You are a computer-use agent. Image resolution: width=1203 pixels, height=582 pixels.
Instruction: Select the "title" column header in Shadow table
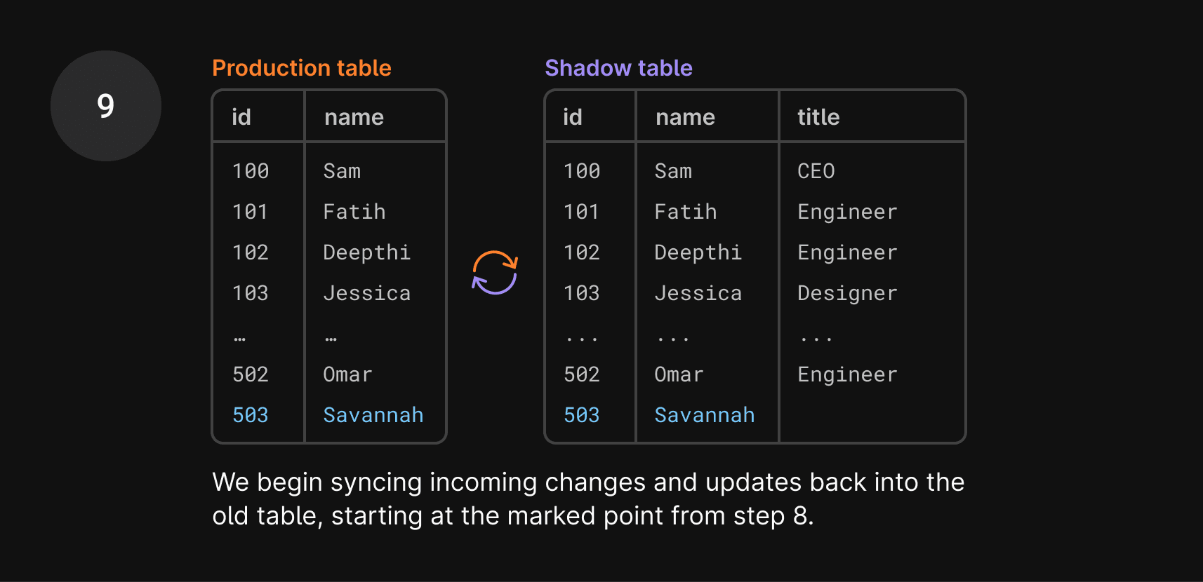click(818, 117)
